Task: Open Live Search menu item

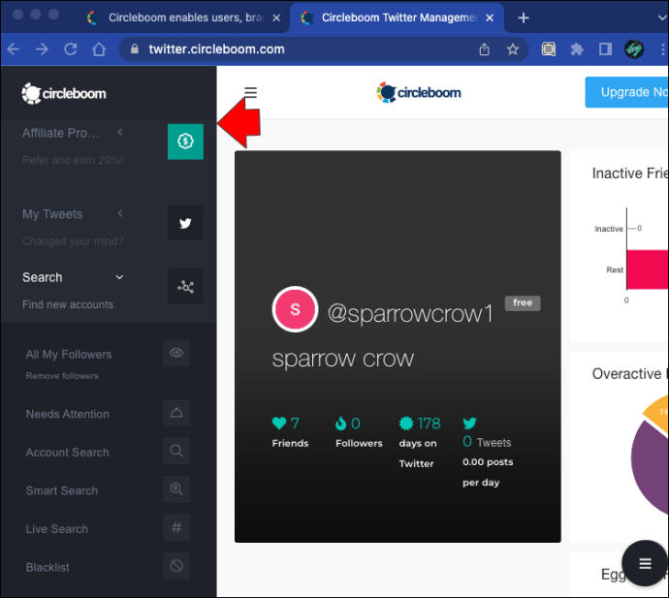Action: (x=57, y=529)
